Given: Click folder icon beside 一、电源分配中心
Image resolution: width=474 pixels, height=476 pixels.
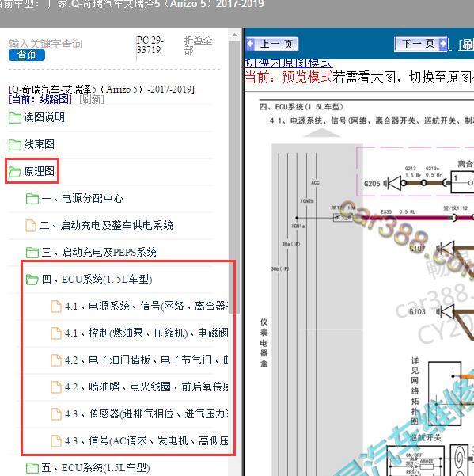Looking at the screenshot, I should coord(32,199).
